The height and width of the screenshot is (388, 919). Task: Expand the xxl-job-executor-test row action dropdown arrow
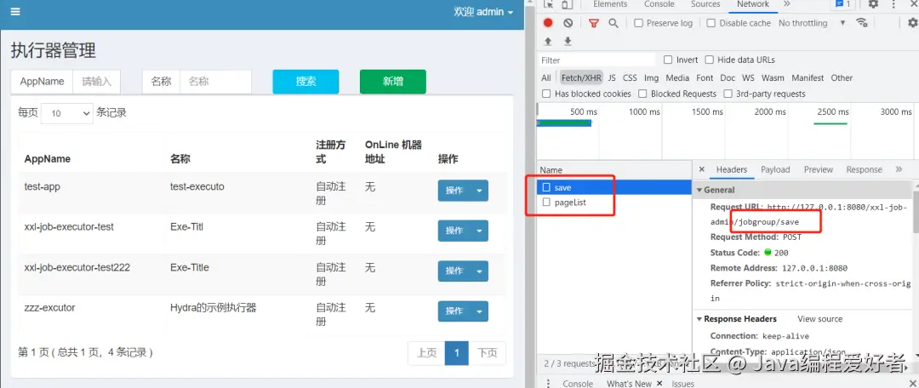click(x=479, y=231)
